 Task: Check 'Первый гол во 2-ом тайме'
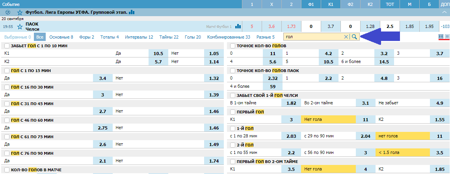[232, 162]
